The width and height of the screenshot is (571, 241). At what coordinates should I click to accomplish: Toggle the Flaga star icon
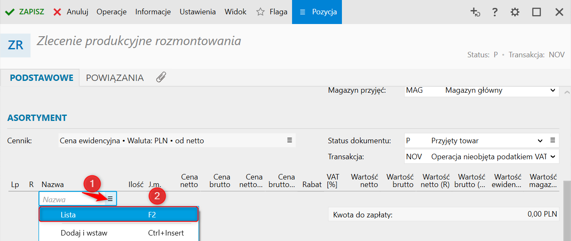260,12
